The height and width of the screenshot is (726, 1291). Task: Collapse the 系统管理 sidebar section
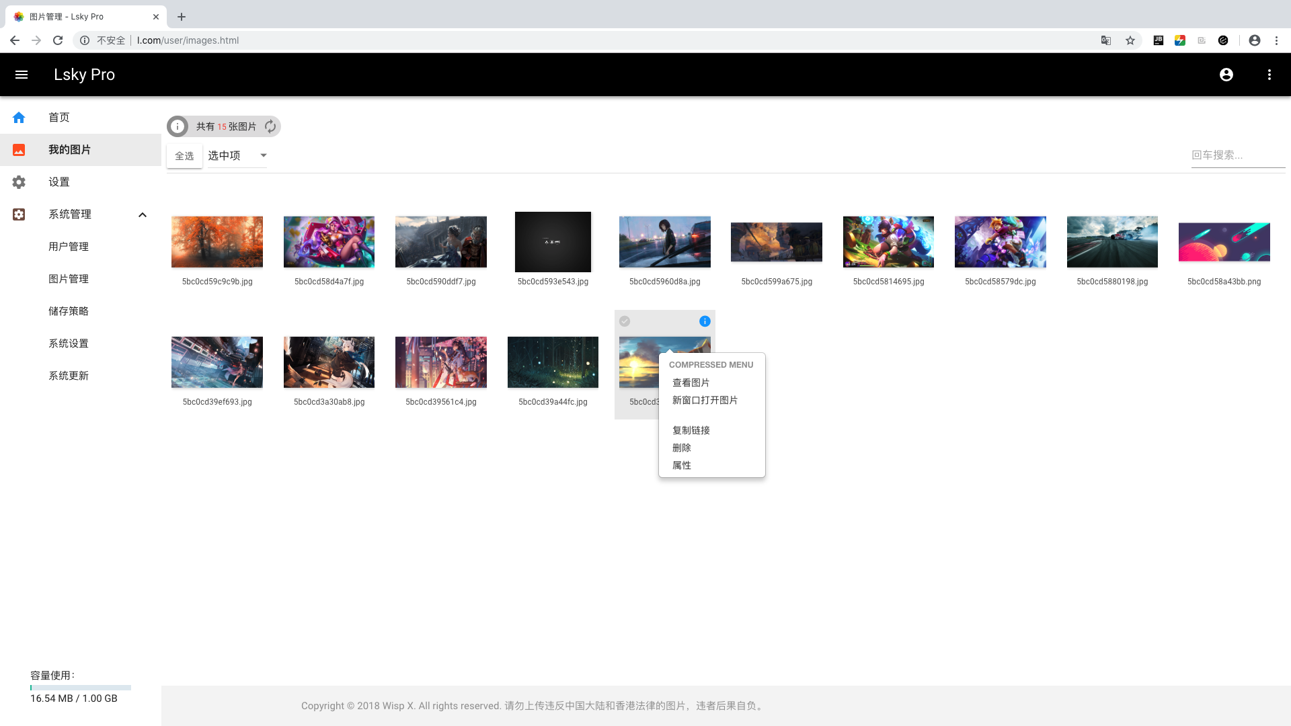pyautogui.click(x=142, y=215)
